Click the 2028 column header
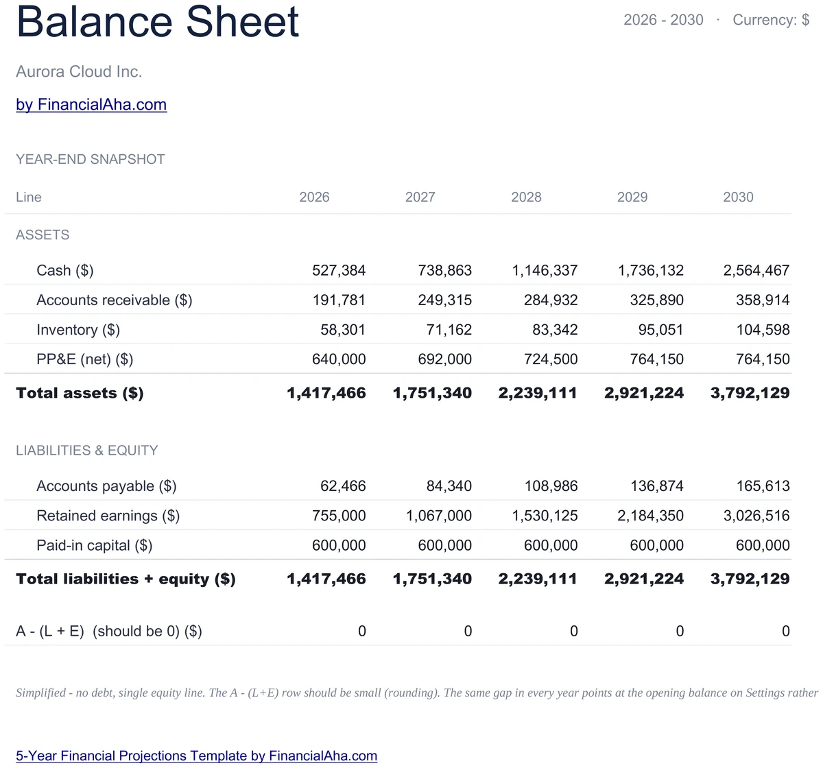 point(526,197)
